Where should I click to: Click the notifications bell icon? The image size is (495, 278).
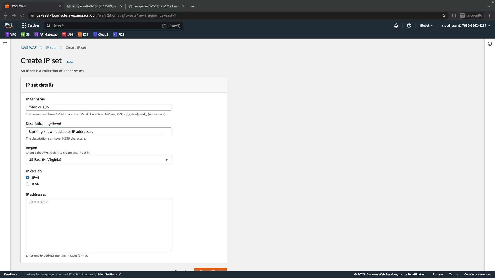(x=396, y=25)
